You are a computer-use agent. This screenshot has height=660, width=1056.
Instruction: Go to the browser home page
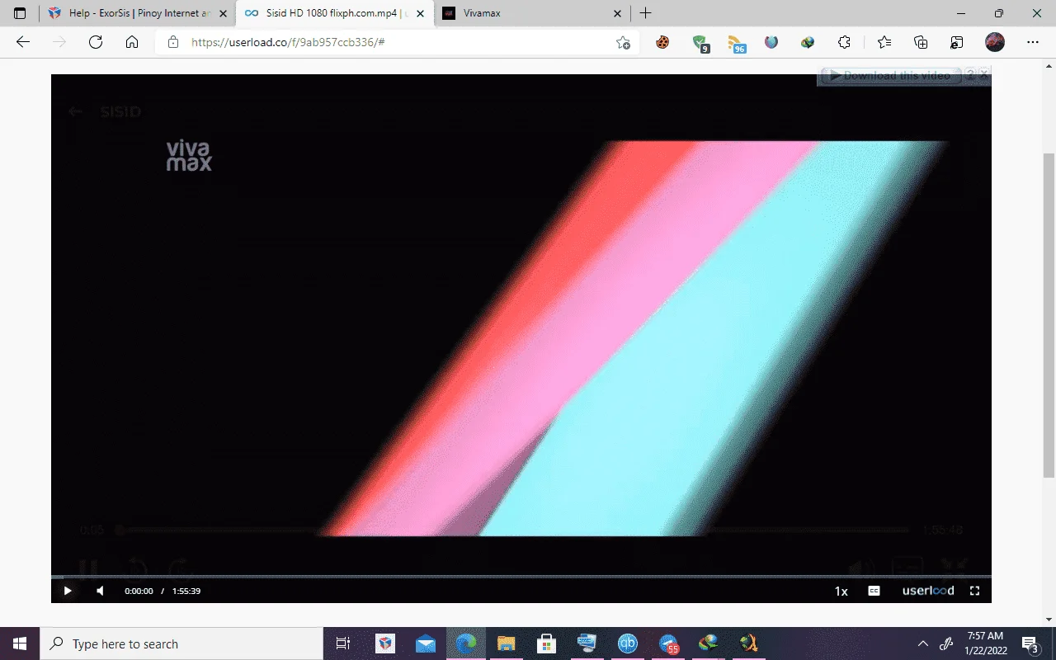(x=132, y=42)
